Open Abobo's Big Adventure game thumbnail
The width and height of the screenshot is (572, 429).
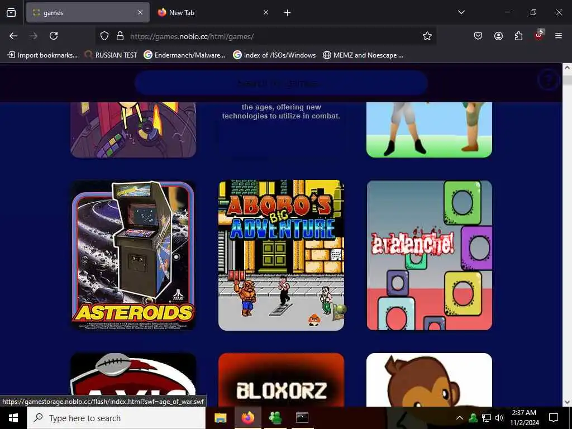pyautogui.click(x=282, y=255)
